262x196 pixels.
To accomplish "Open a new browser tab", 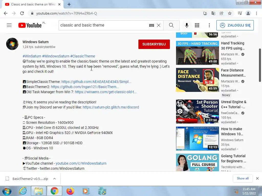I will coord(69,4).
